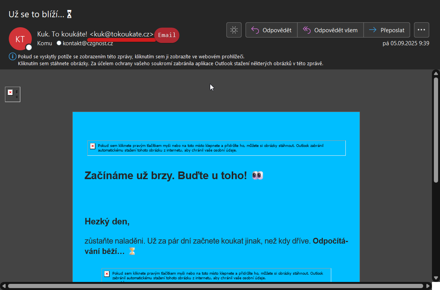Click the blue info icon on the notice bar
This screenshot has height=290, width=440.
[10, 56]
